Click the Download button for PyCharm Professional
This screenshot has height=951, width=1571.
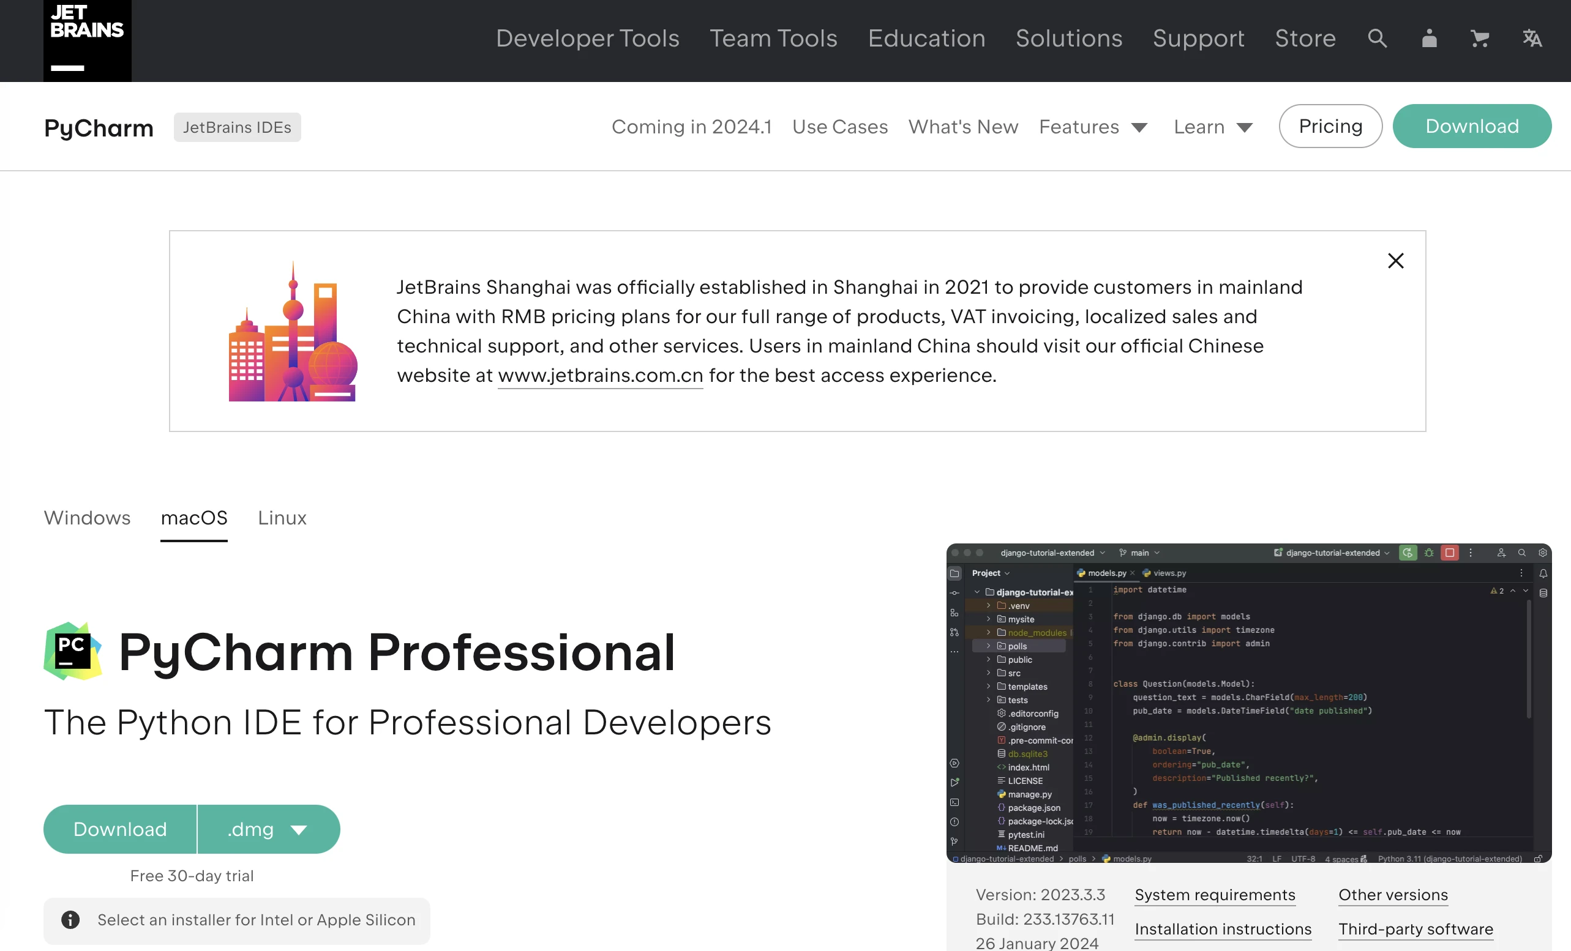[120, 829]
